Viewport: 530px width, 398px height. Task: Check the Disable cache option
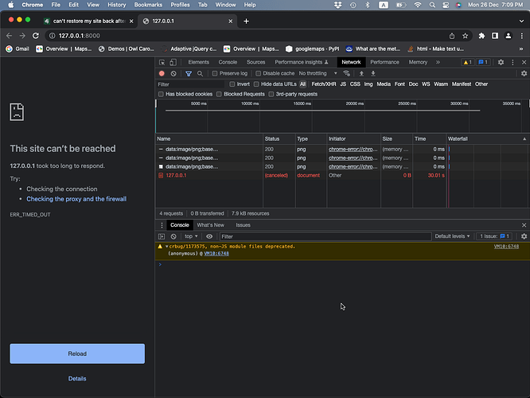click(257, 73)
